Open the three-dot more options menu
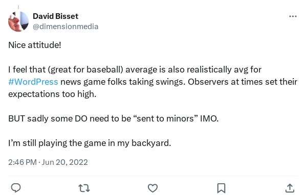306x195 pixels. (293, 16)
